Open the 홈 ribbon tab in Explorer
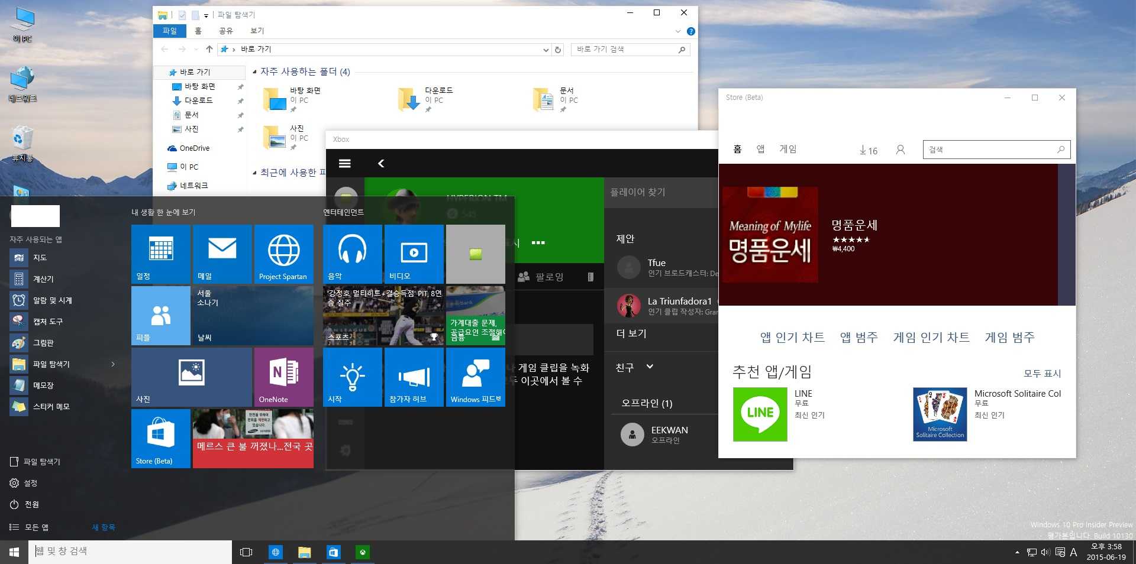The image size is (1136, 564). point(198,31)
